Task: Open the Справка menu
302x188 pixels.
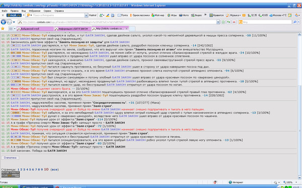Action: (x=59, y=11)
